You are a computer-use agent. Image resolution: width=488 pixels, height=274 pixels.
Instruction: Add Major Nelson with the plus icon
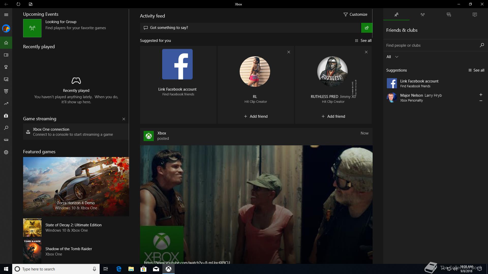click(x=481, y=95)
